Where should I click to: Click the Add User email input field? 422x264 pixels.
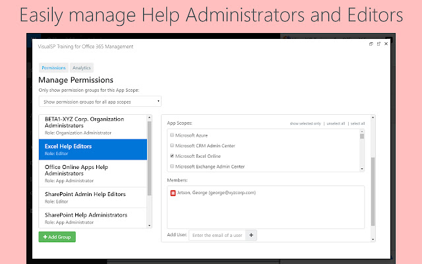click(x=217, y=235)
